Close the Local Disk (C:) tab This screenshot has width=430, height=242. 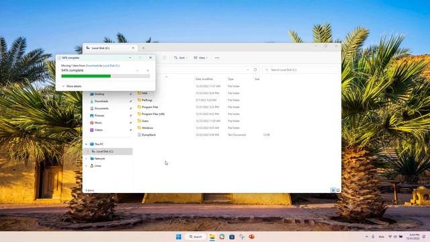point(133,48)
